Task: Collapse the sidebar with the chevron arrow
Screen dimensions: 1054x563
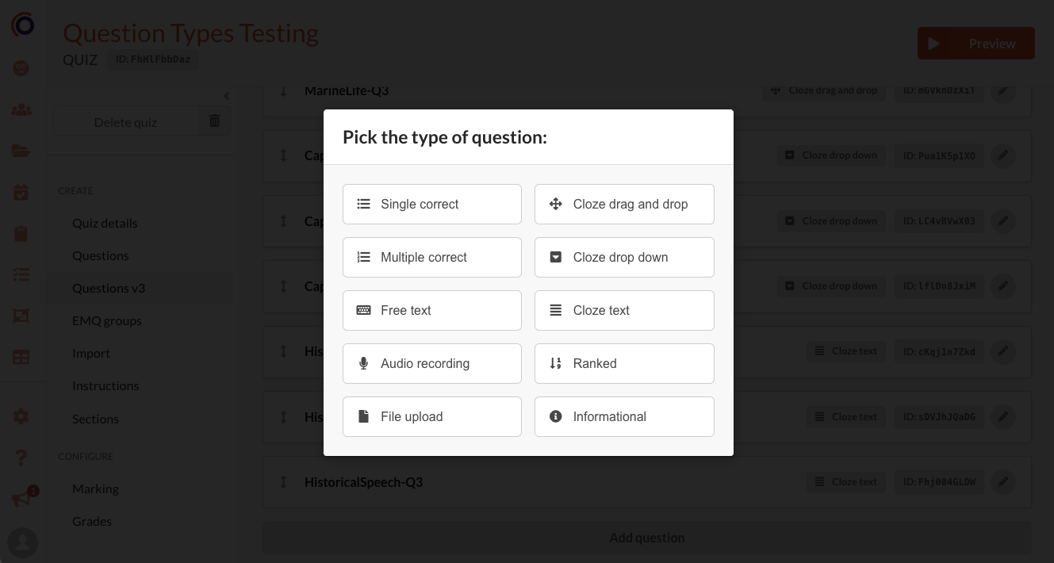Action: tap(226, 96)
